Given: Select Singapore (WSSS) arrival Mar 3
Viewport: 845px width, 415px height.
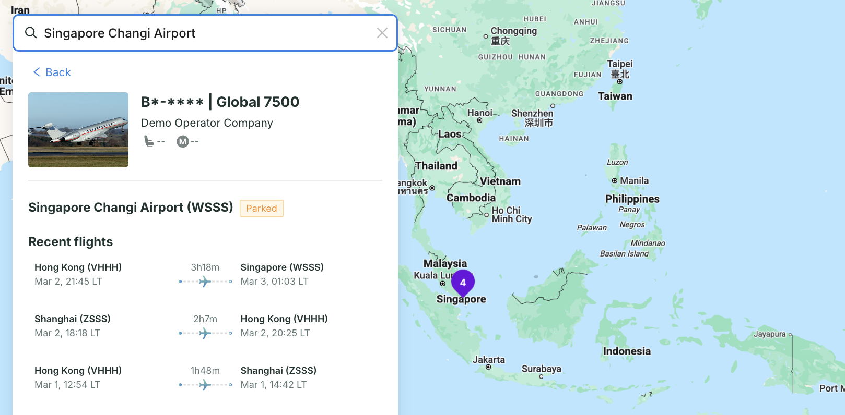Looking at the screenshot, I should click(x=282, y=274).
